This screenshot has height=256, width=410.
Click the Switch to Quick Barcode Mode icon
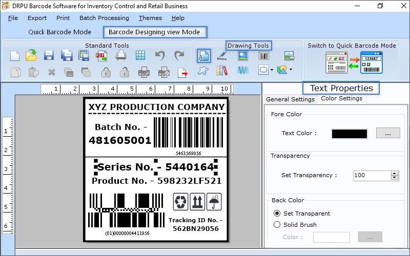pyautogui.click(x=354, y=62)
